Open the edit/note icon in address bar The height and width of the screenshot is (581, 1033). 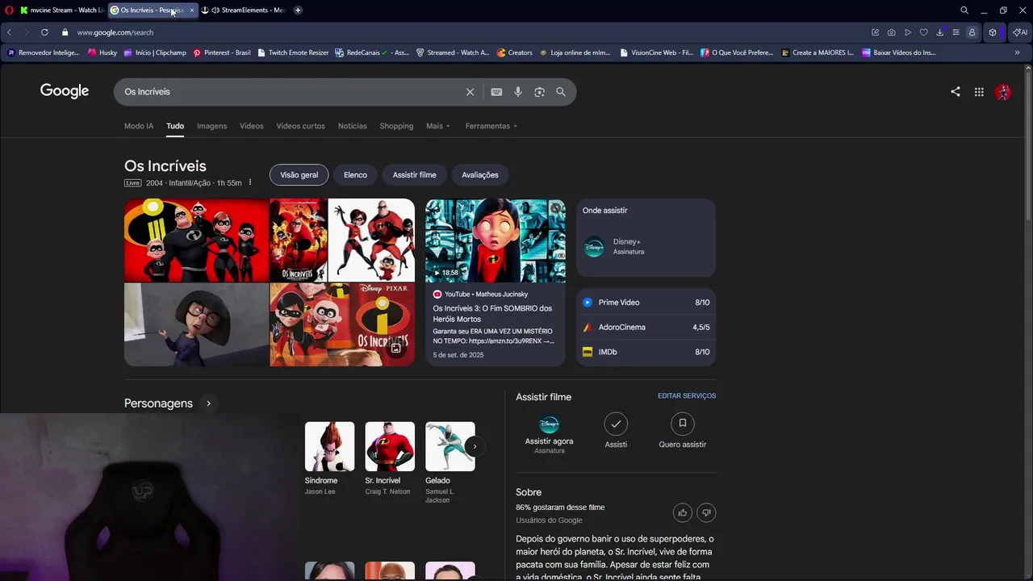pyautogui.click(x=875, y=32)
